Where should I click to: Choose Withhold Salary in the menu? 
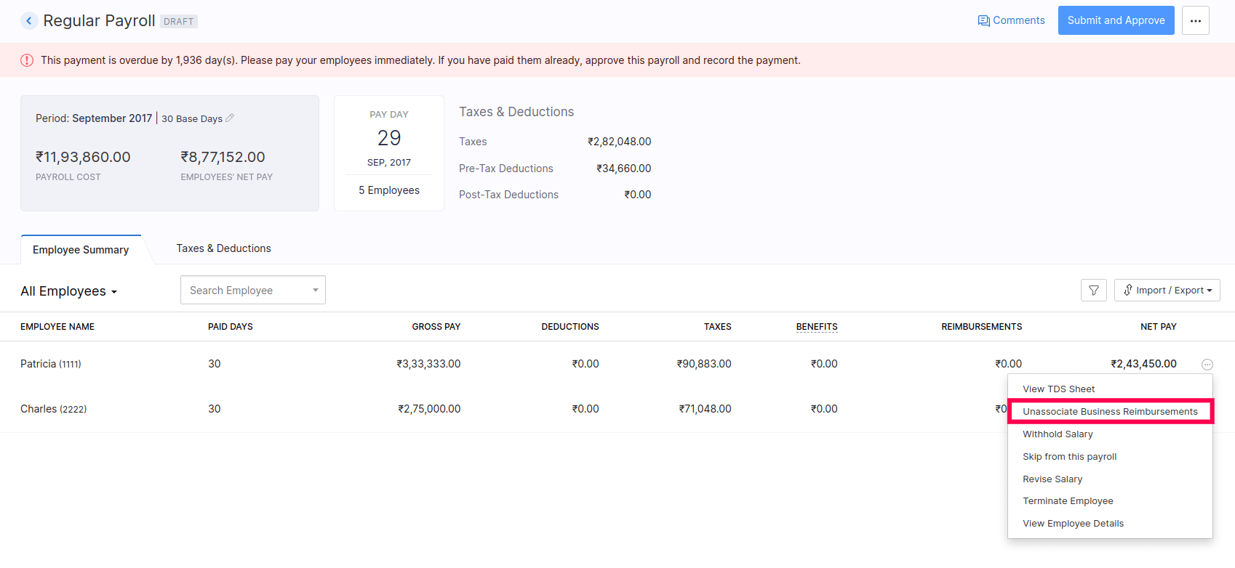pos(1058,434)
